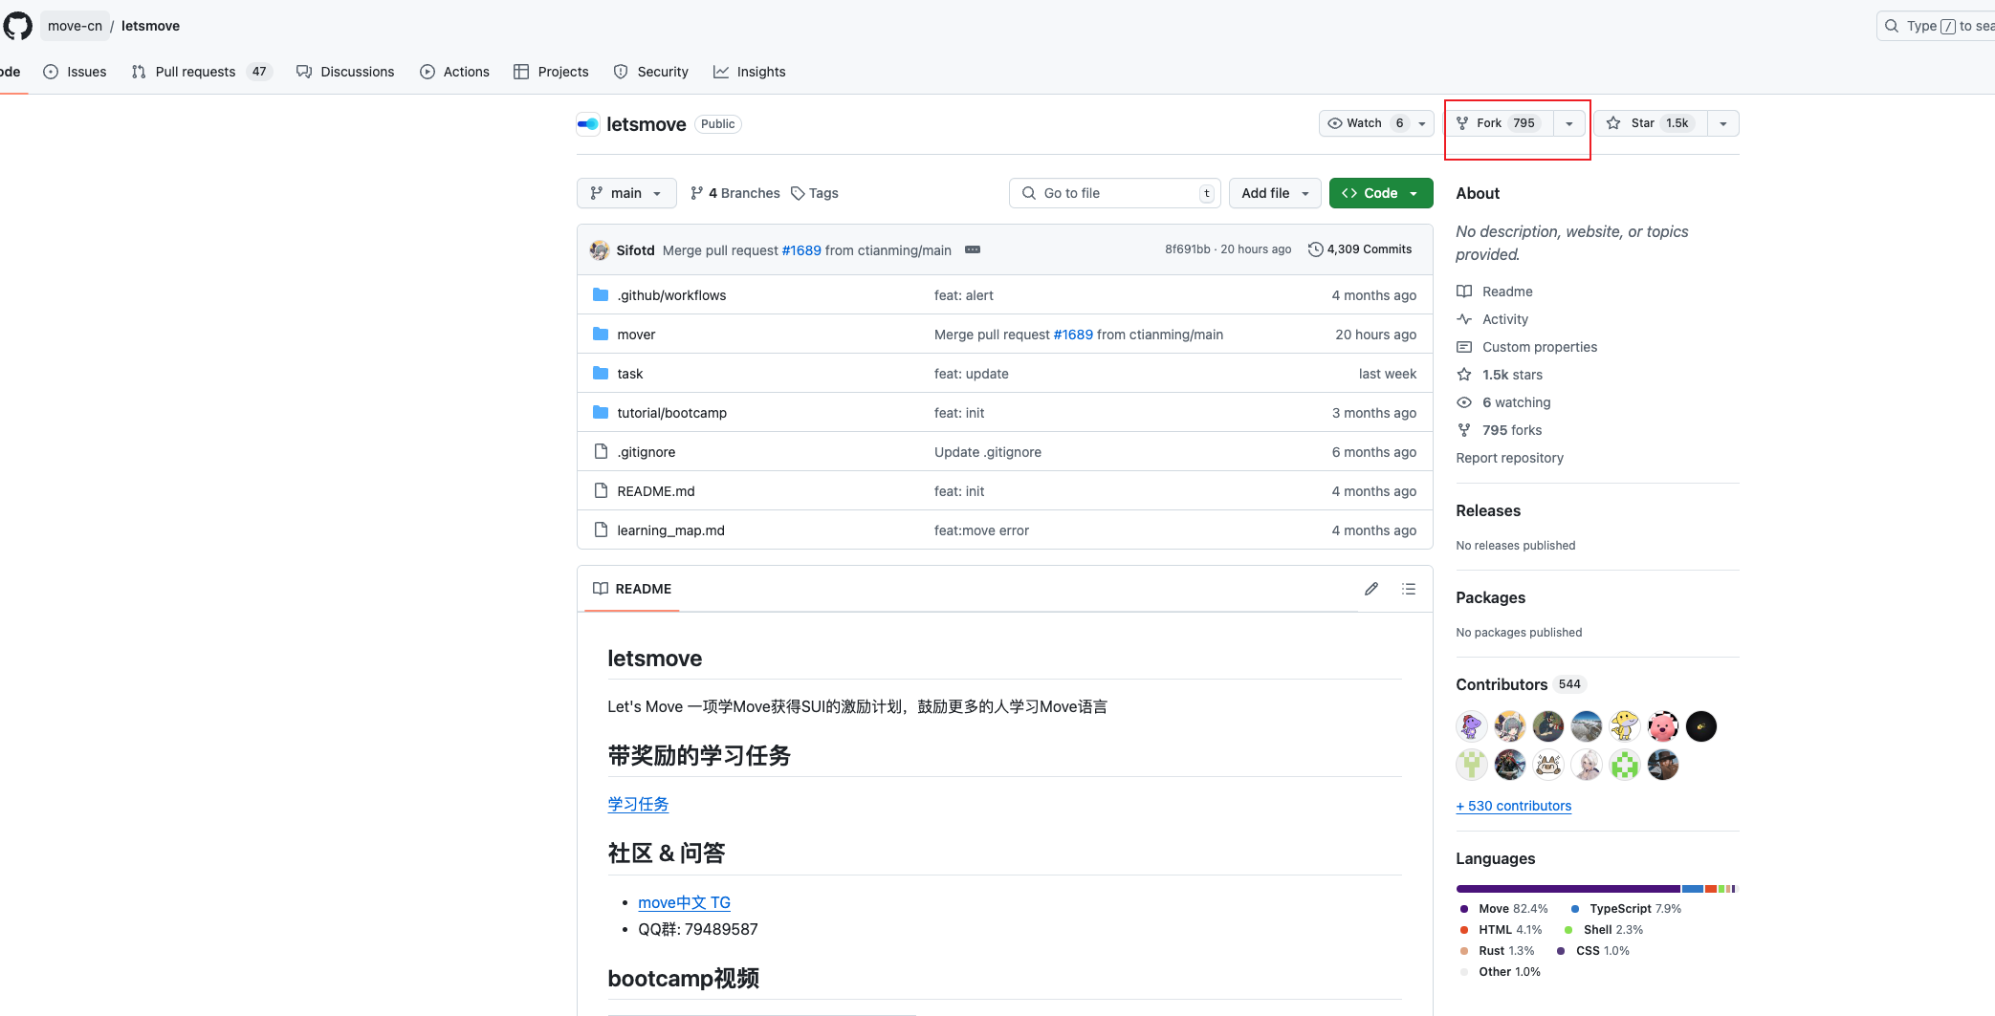Click the Go to file search field
Viewport: 1995px width, 1016px height.
point(1115,193)
